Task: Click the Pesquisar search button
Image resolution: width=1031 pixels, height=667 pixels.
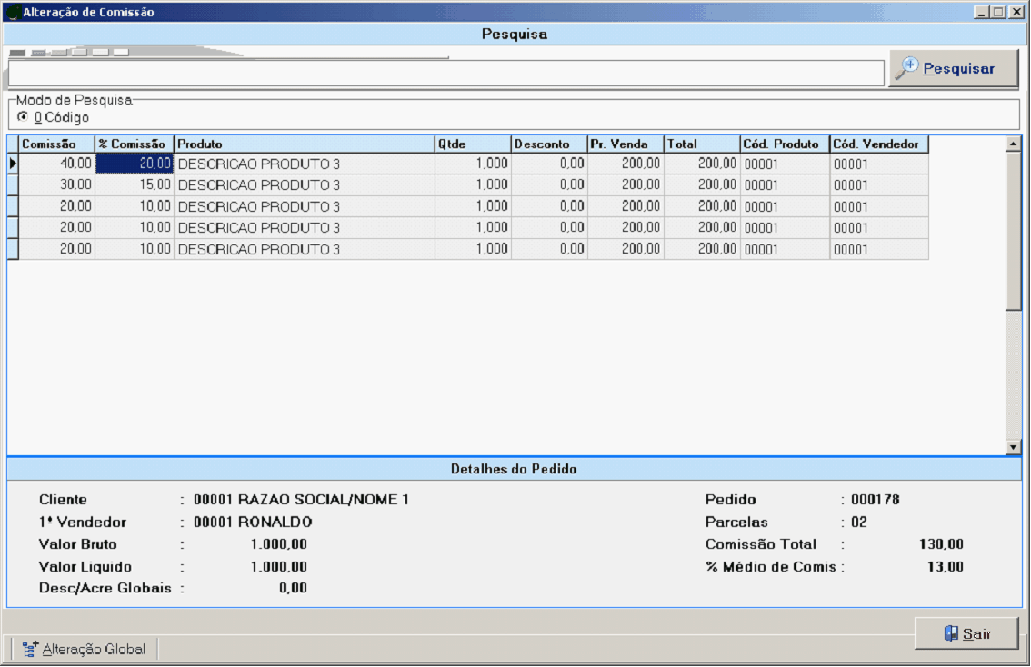Action: [x=953, y=69]
